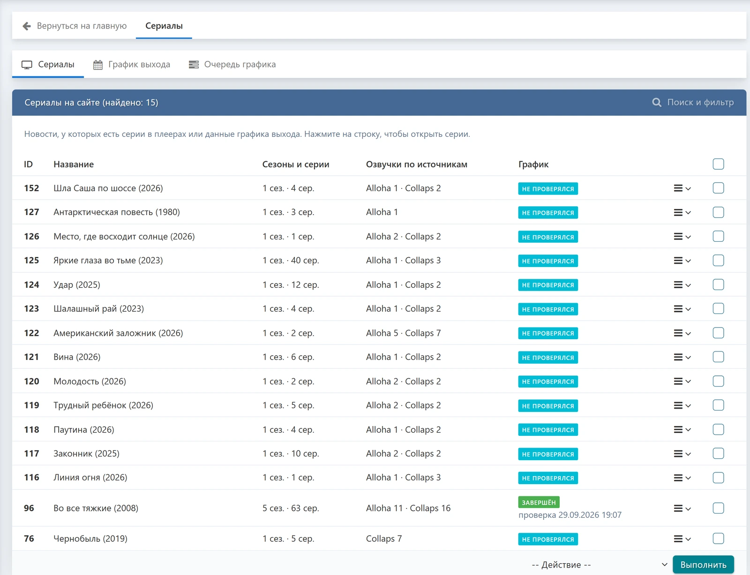Viewport: 750px width, 575px height.
Task: Select the top Сериалы tab
Action: coord(164,26)
